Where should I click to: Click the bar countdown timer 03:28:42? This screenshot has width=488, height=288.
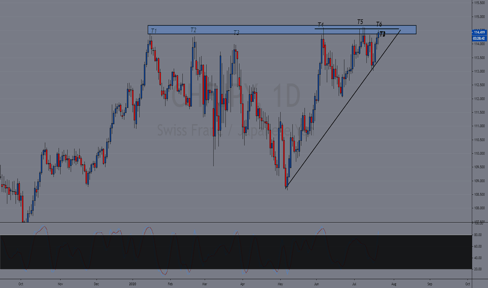pyautogui.click(x=479, y=38)
